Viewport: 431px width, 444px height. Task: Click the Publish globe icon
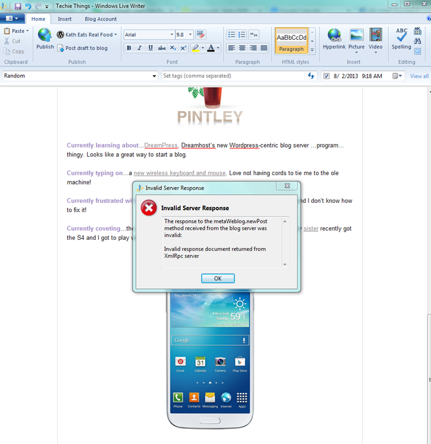click(x=44, y=36)
